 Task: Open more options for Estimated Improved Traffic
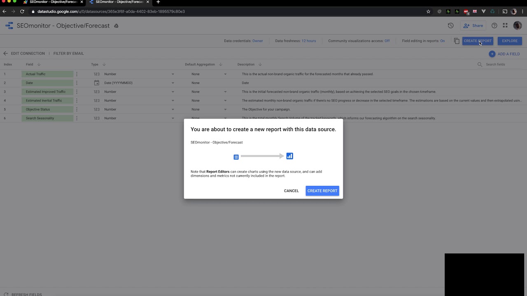[x=77, y=92]
